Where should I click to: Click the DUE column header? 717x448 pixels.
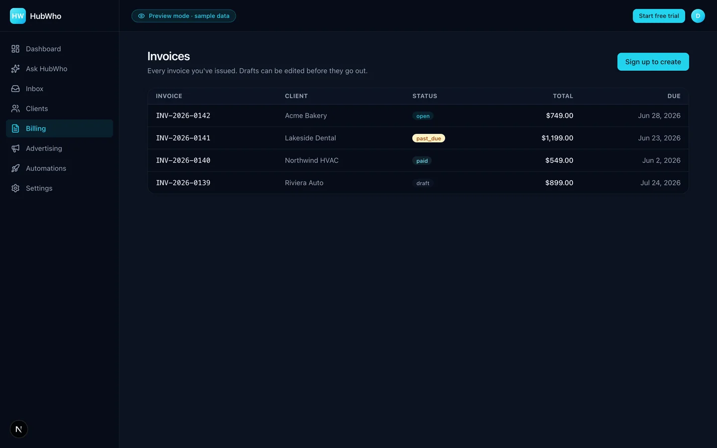pos(674,96)
